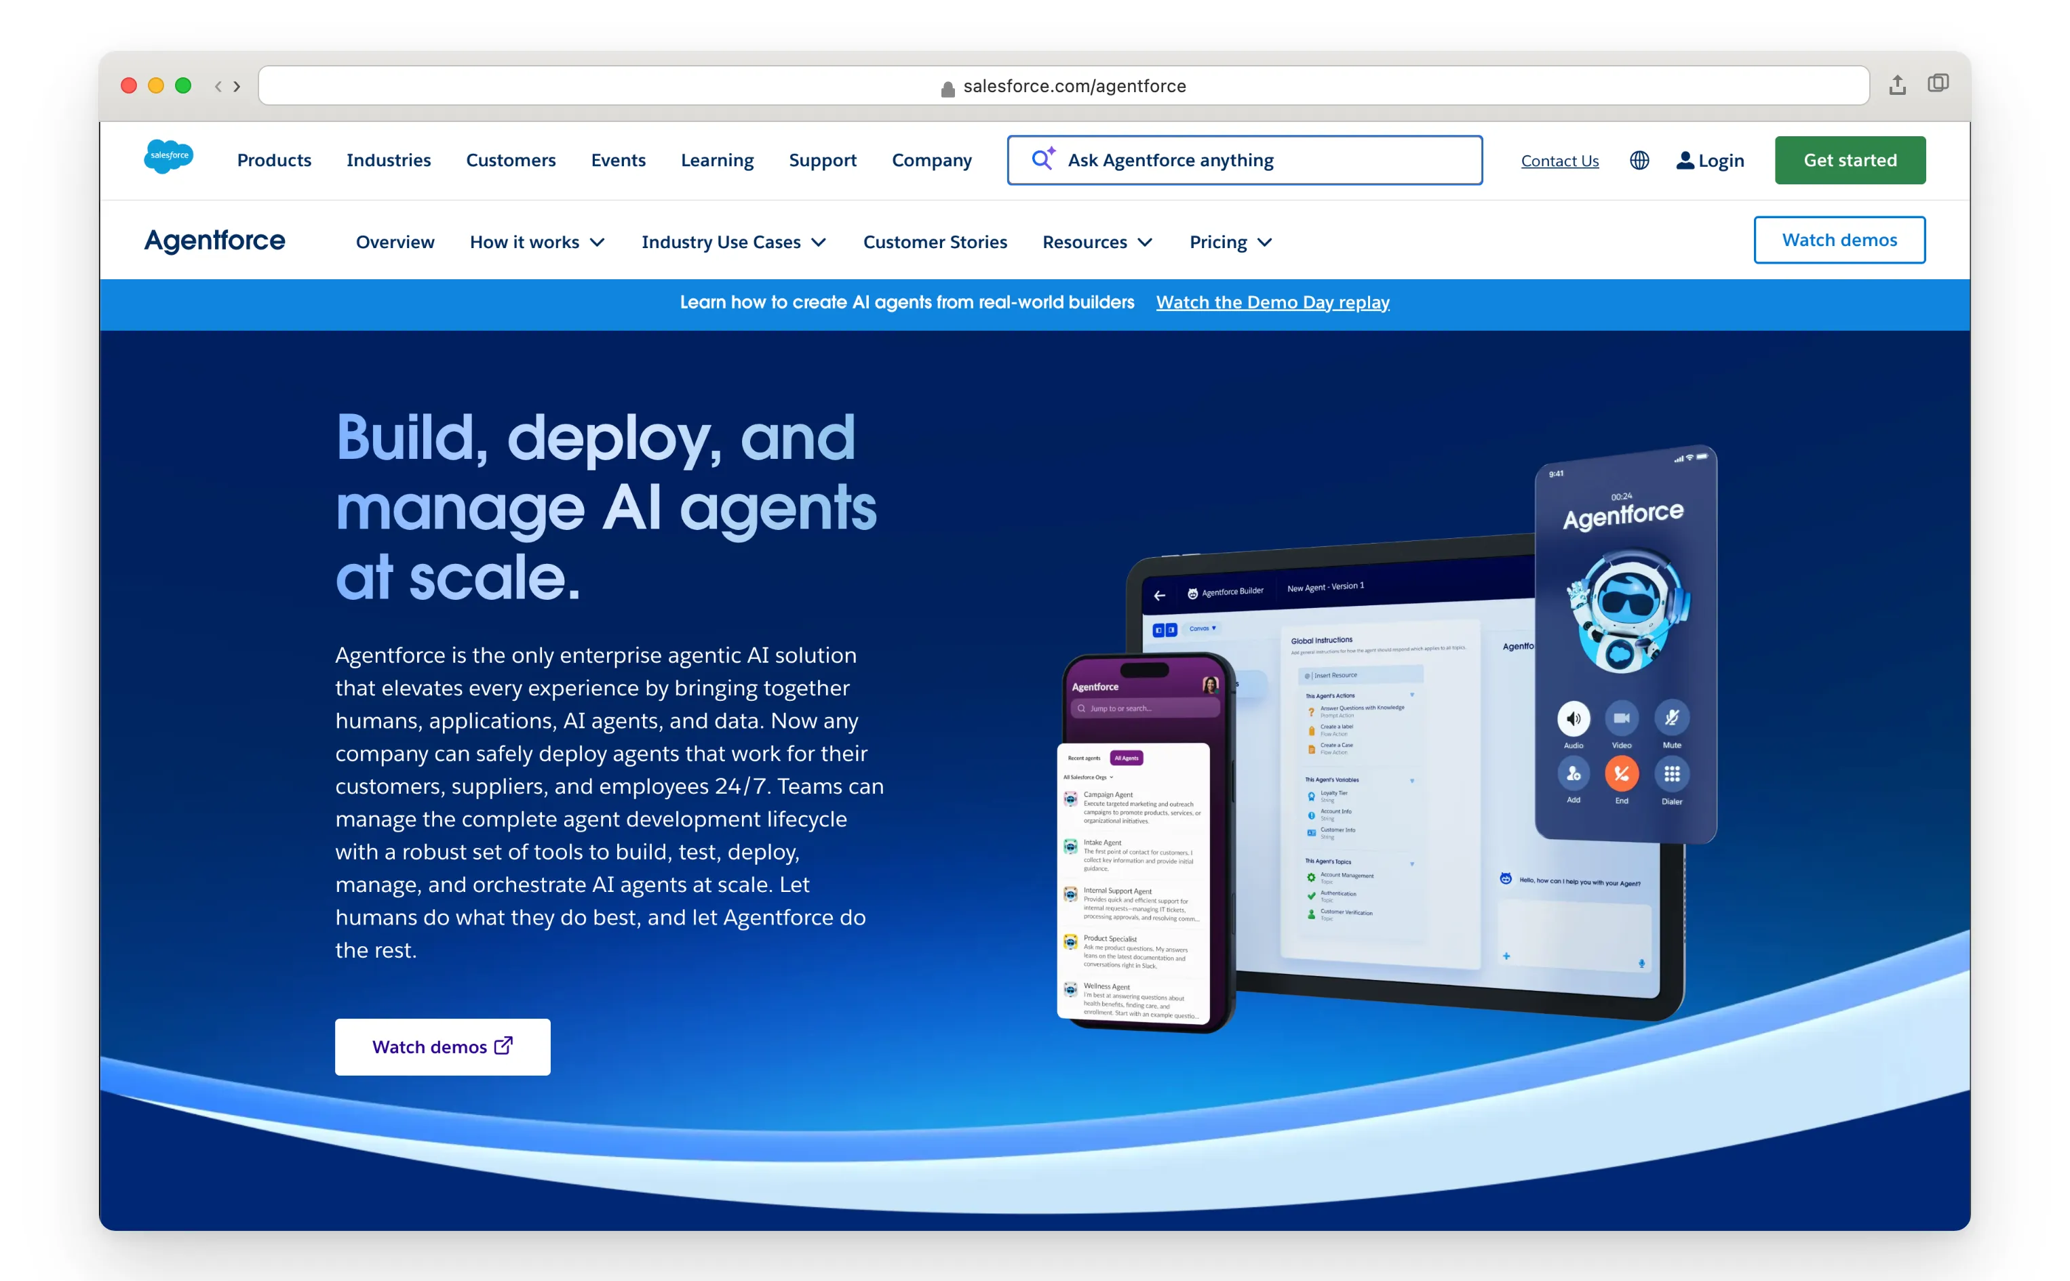Click the Mute microphone icon on phone mockup
Image resolution: width=2070 pixels, height=1281 pixels.
pyautogui.click(x=1671, y=718)
